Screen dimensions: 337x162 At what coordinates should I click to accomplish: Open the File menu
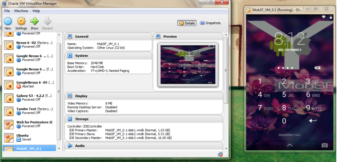pos(7,11)
